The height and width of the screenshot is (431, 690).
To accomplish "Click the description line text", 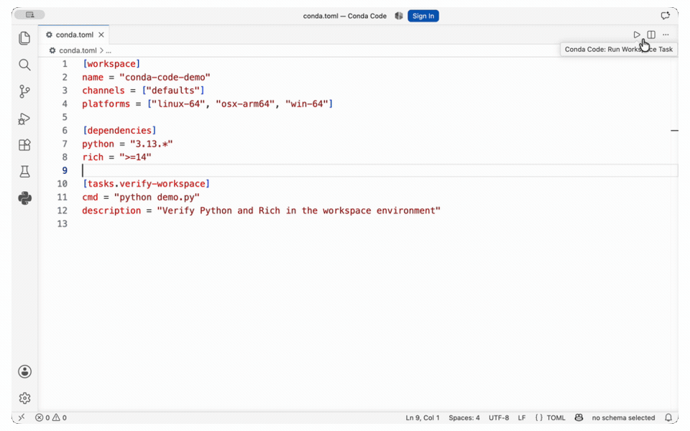I will [261, 210].
